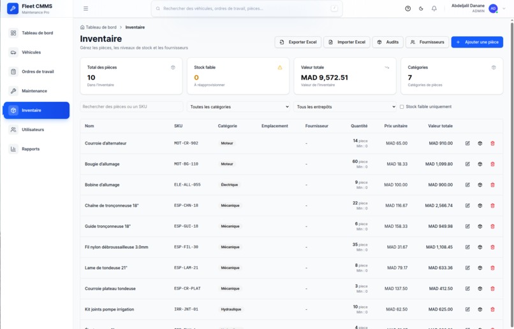Enable Stock faible uniquement checkbox

[402, 107]
